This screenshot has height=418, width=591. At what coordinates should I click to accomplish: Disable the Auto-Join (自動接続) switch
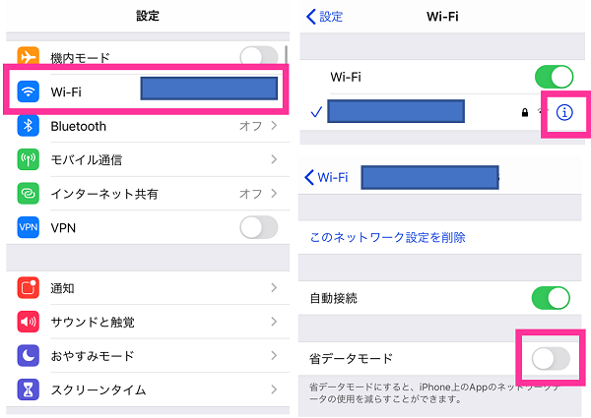(x=551, y=298)
